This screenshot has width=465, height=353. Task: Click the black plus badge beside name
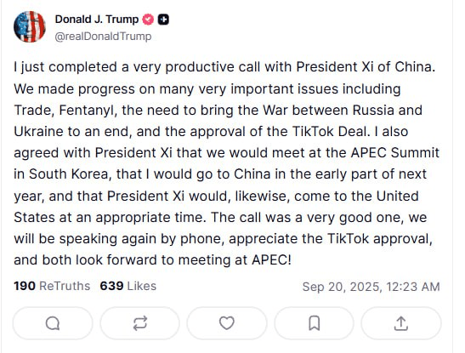tap(163, 20)
